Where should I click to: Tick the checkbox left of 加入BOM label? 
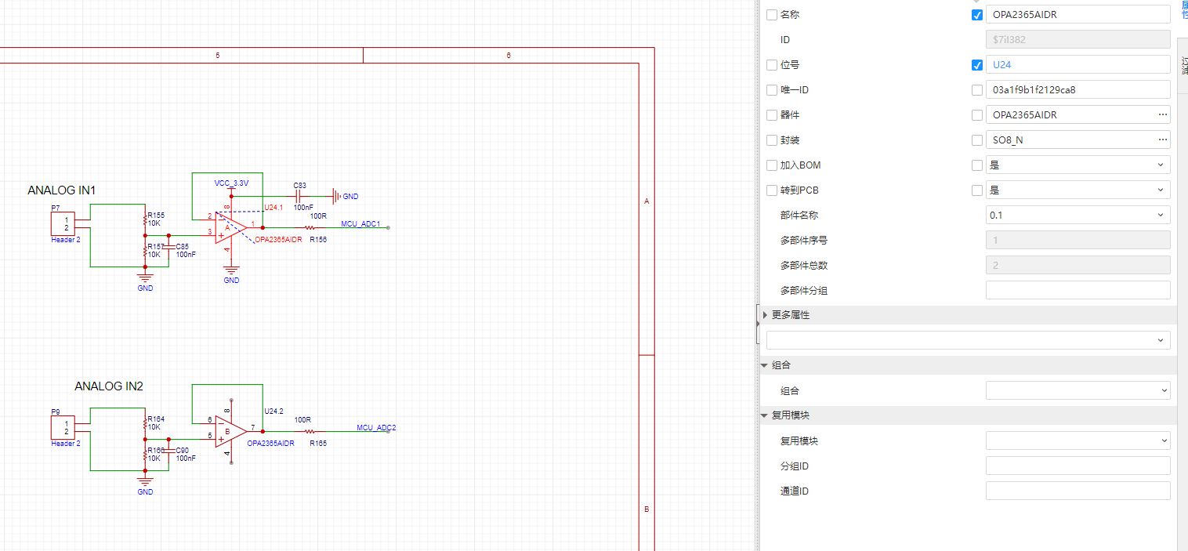[x=772, y=165]
